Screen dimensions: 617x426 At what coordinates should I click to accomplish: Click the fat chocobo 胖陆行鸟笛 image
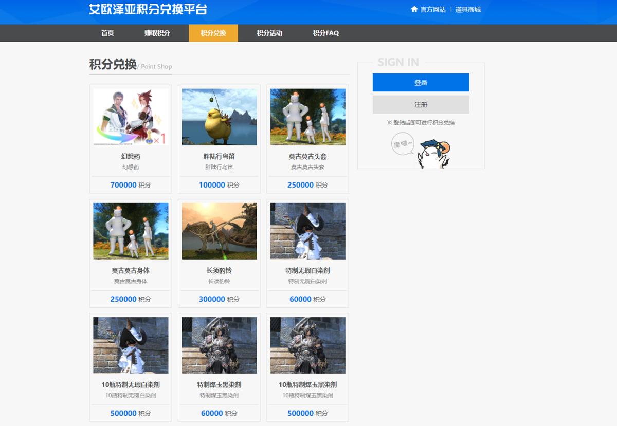pyautogui.click(x=219, y=117)
